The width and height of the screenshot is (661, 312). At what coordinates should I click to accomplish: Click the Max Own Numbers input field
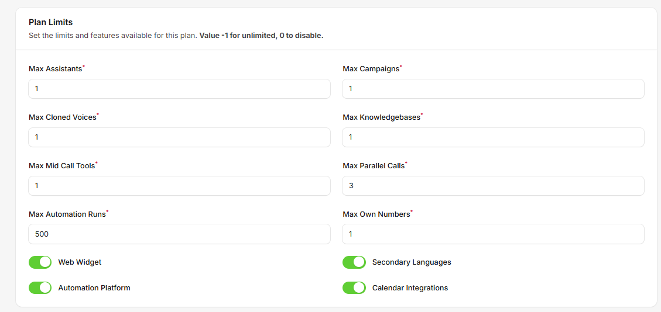493,234
